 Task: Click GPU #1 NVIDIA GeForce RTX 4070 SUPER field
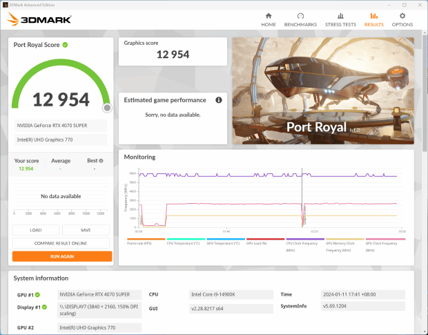click(x=99, y=294)
